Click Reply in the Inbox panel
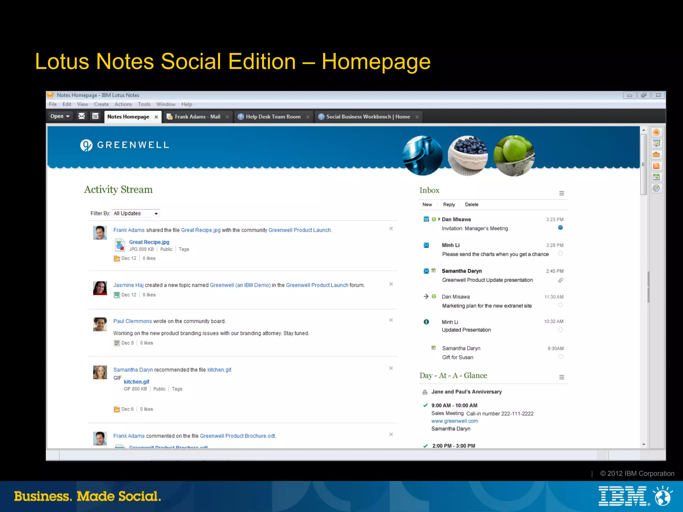683x512 pixels. pos(449,205)
